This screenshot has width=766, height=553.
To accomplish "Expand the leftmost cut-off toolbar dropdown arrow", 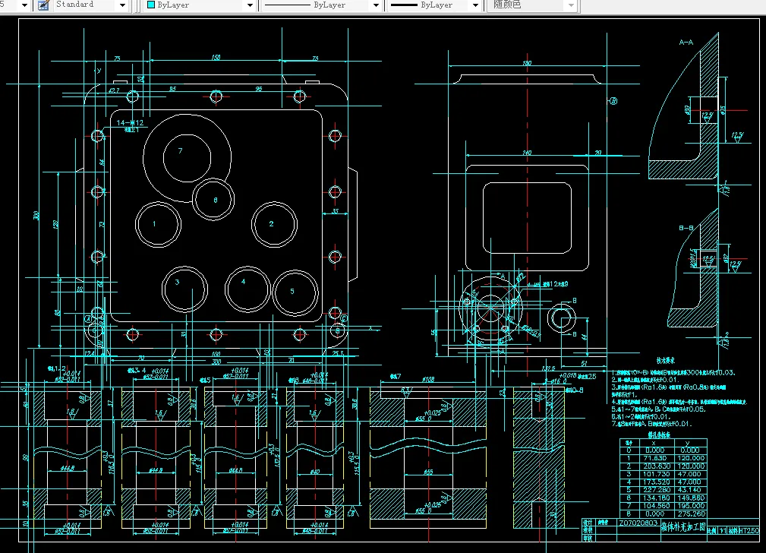I will (x=24, y=5).
